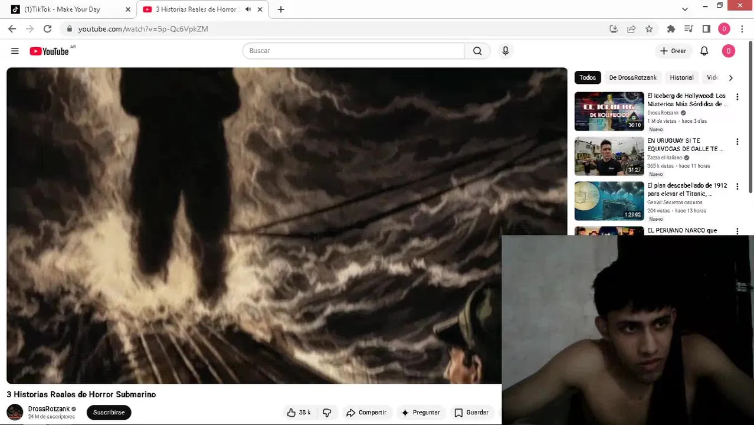754x425 pixels.
Task: Go back with the browser back arrow
Action: tap(12, 28)
